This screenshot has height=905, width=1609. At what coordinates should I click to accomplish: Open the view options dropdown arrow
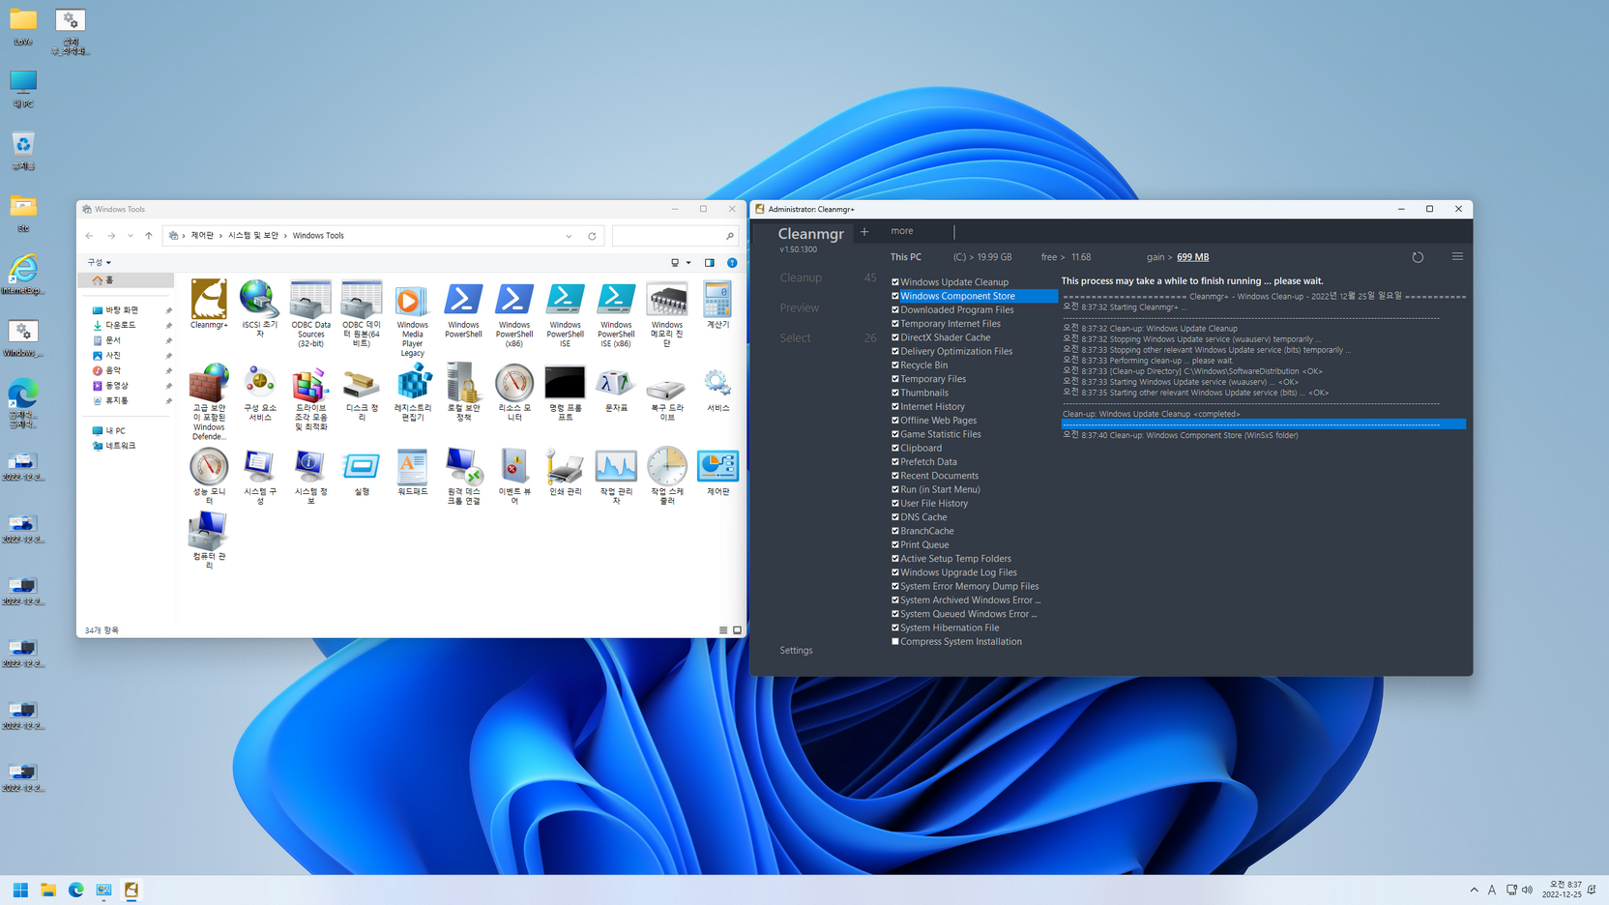pos(688,262)
